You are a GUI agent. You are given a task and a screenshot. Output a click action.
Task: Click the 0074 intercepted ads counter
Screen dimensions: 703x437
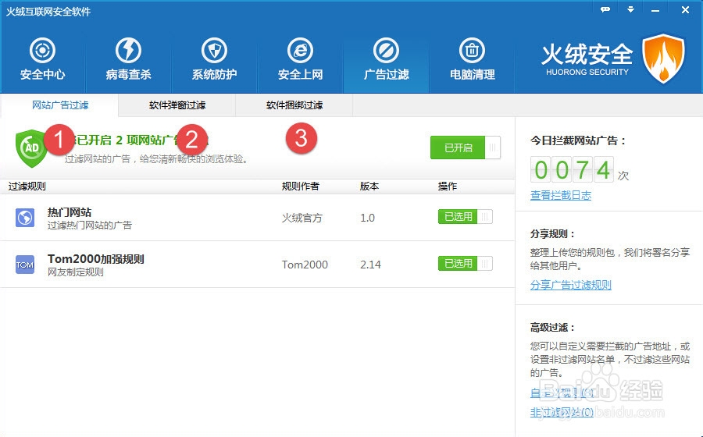572,169
